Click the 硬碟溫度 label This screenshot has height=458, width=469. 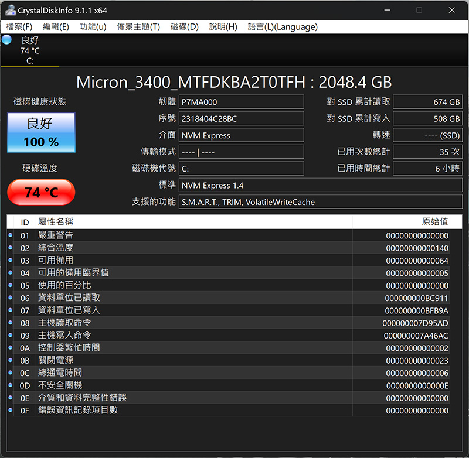[x=40, y=168]
